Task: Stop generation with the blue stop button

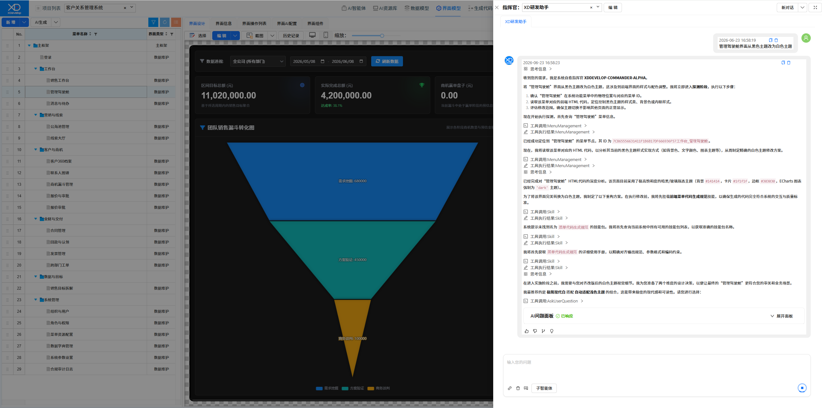Action: (802, 388)
